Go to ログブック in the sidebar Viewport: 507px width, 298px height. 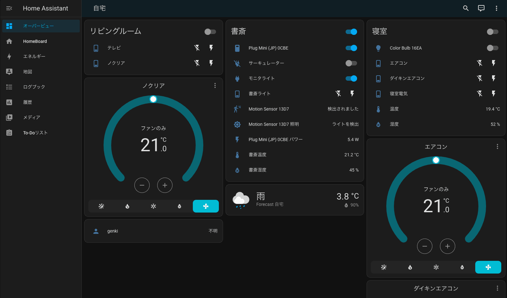click(x=34, y=87)
